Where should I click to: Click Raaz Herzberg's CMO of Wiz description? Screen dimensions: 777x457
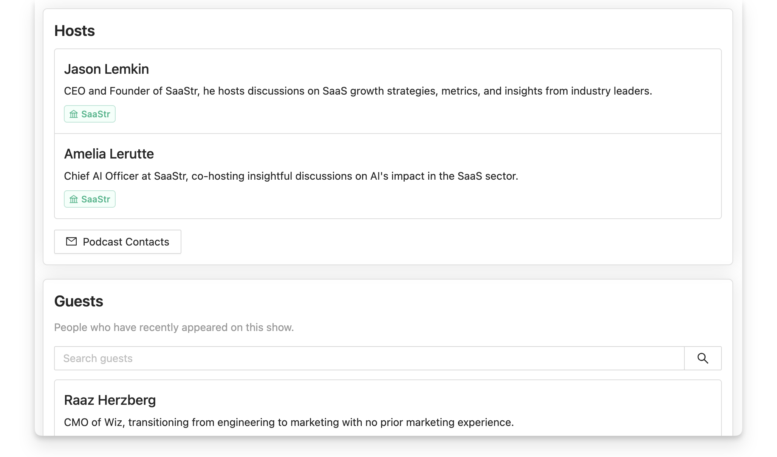289,423
